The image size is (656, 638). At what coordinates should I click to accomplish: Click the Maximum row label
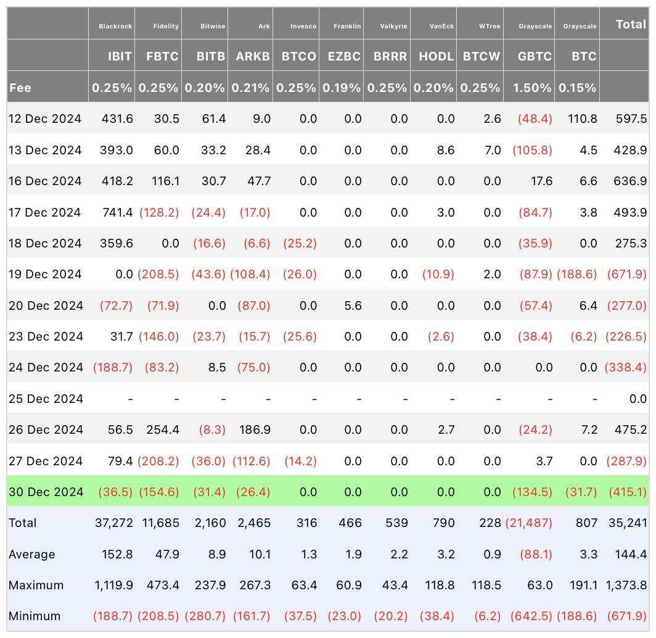(x=36, y=586)
